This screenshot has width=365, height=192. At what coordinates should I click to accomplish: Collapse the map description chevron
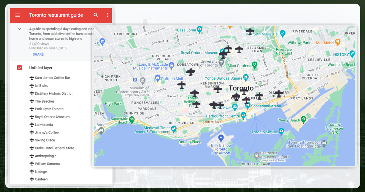(19, 29)
